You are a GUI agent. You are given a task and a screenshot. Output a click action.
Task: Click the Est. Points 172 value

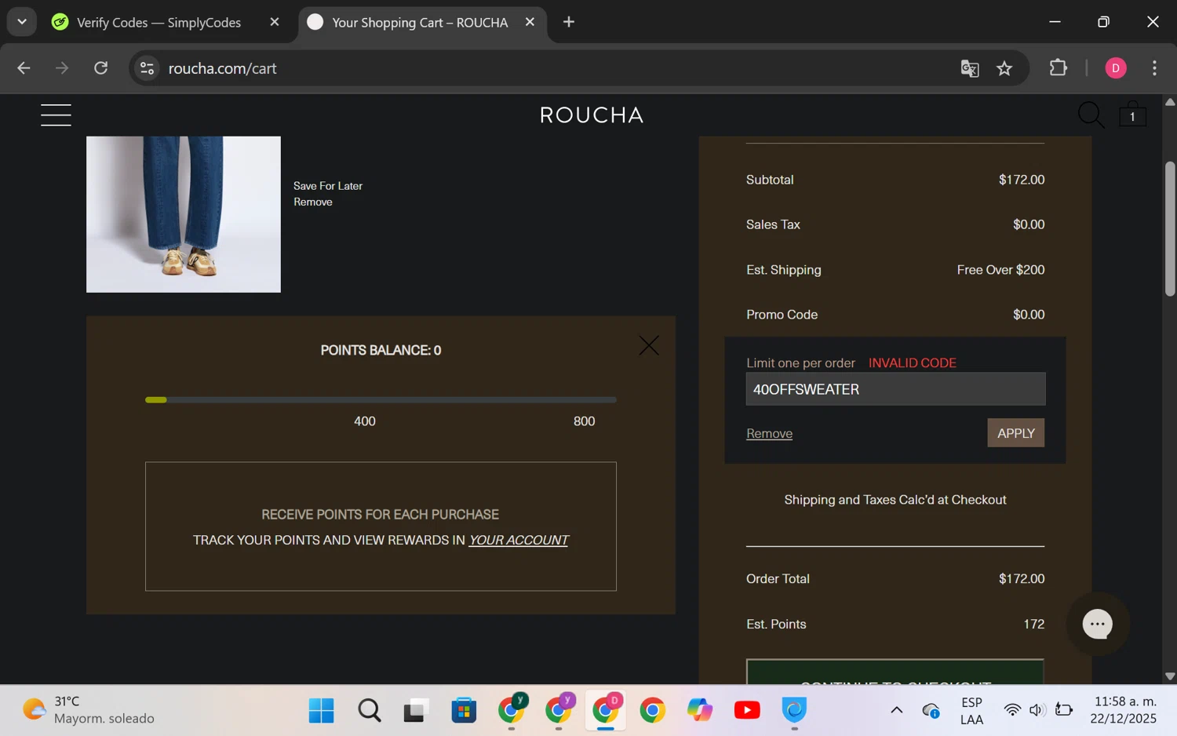click(x=1033, y=625)
